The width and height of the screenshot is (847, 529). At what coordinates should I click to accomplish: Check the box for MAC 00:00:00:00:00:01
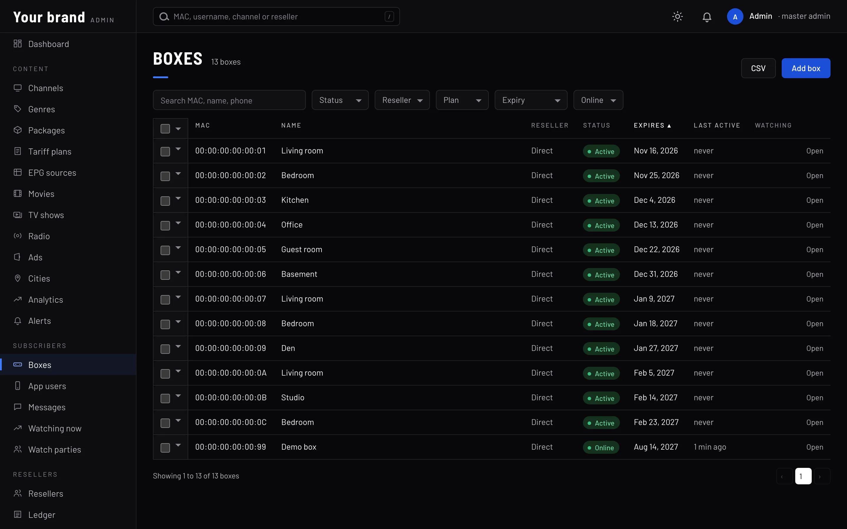coord(165,151)
